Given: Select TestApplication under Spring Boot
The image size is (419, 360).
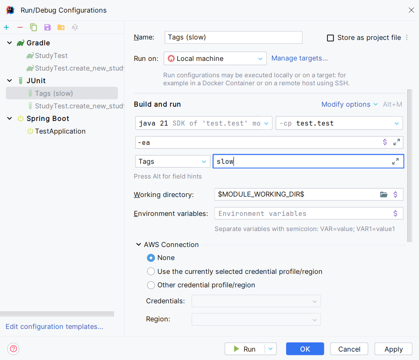Looking at the screenshot, I should click(60, 131).
